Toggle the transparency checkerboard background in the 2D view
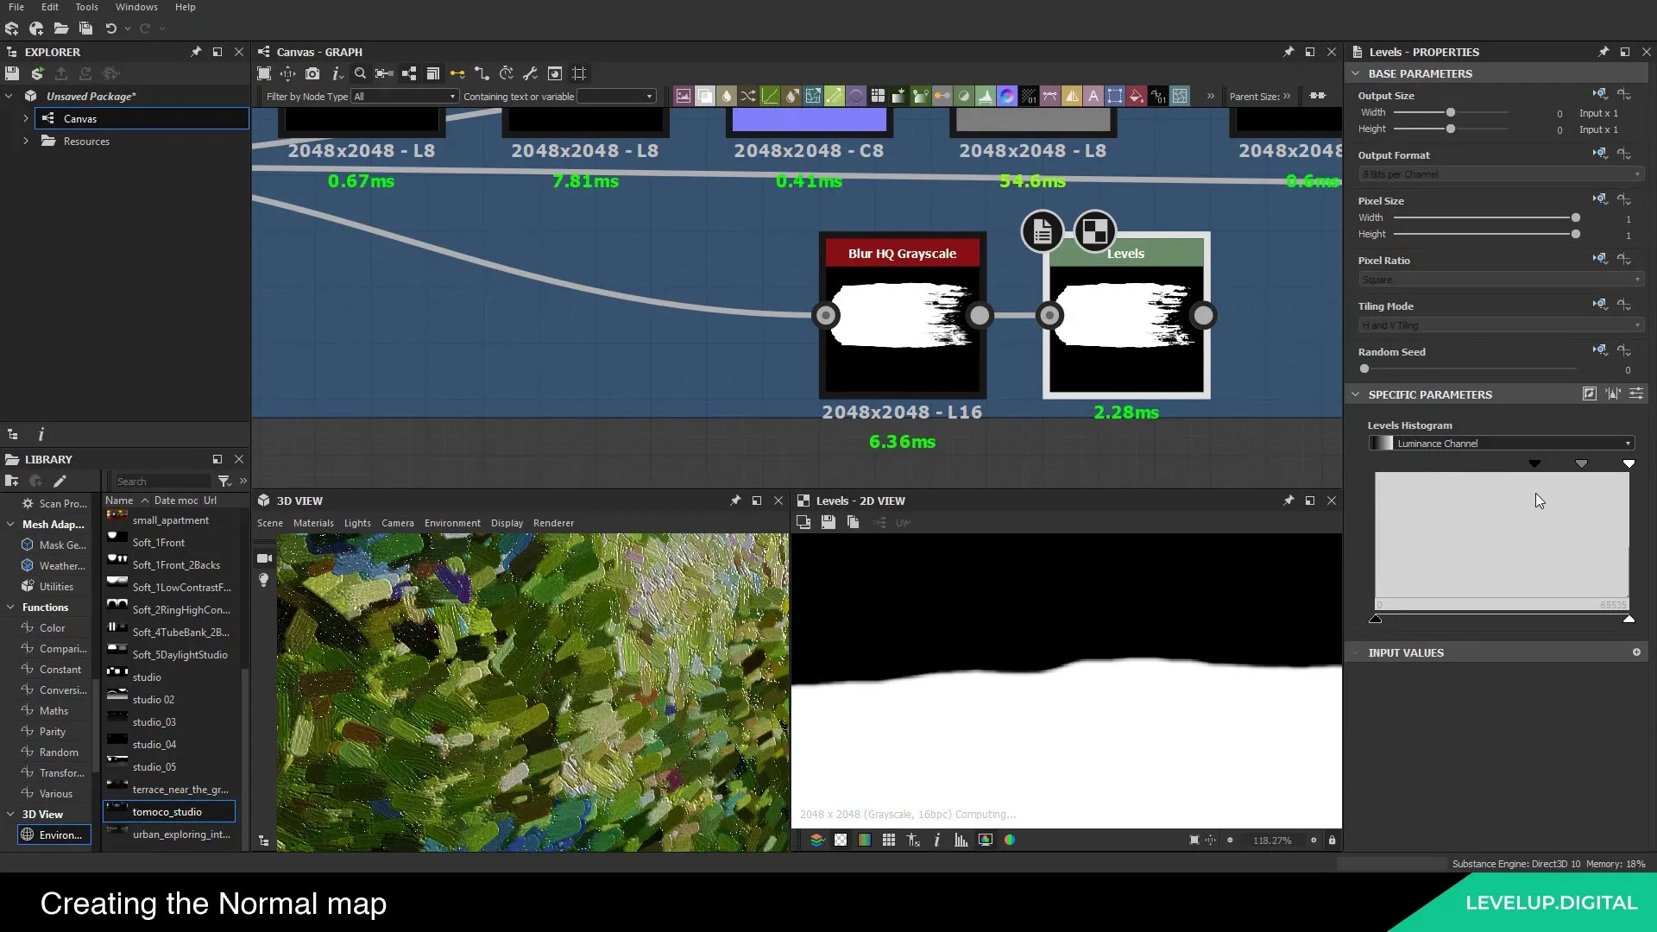The image size is (1657, 932). click(841, 840)
